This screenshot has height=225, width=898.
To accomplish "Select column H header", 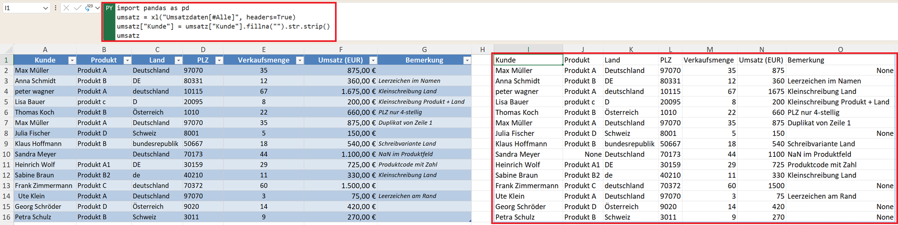I will 482,49.
